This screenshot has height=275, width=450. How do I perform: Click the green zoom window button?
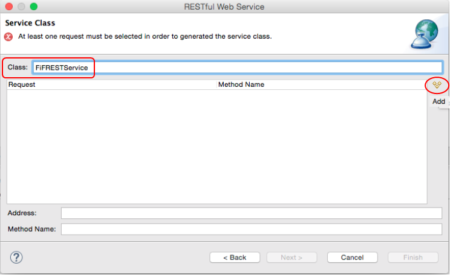34,6
